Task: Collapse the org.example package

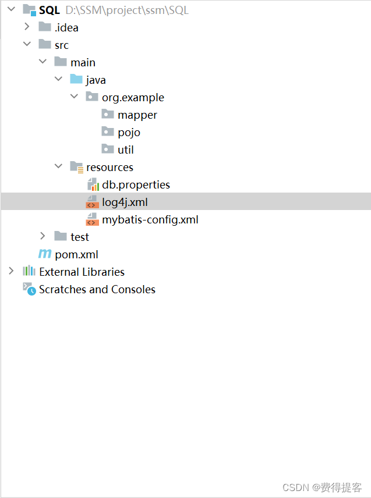Action: coord(74,97)
